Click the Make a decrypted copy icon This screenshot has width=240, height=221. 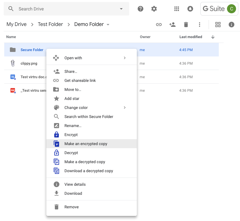[x=57, y=162]
